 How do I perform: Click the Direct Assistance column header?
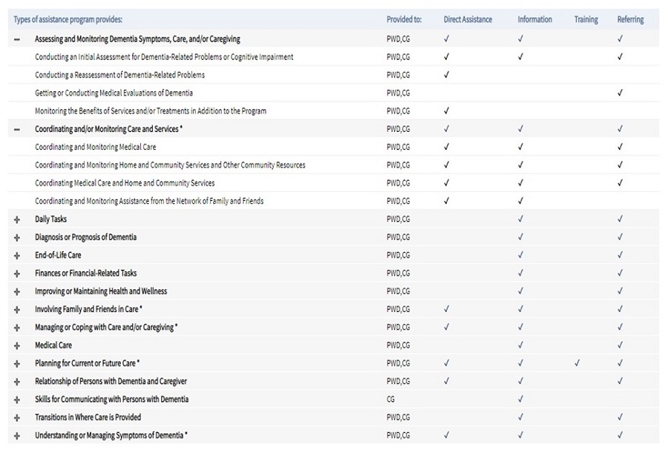point(468,19)
